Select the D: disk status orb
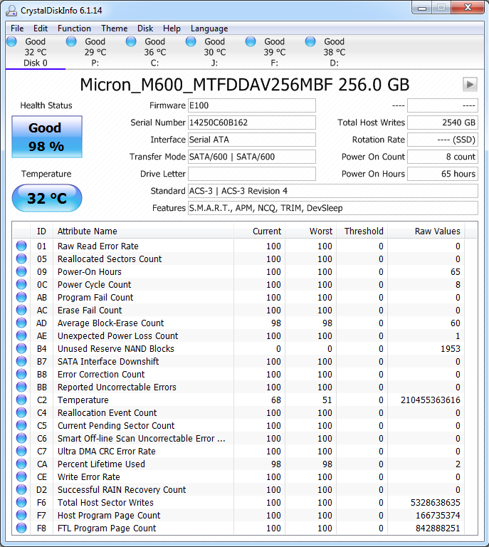 tap(310, 42)
